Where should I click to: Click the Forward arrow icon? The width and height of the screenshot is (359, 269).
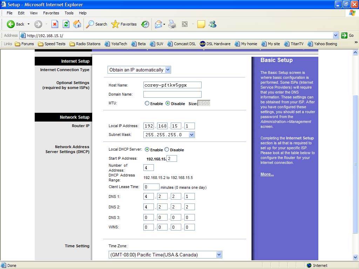point(38,24)
